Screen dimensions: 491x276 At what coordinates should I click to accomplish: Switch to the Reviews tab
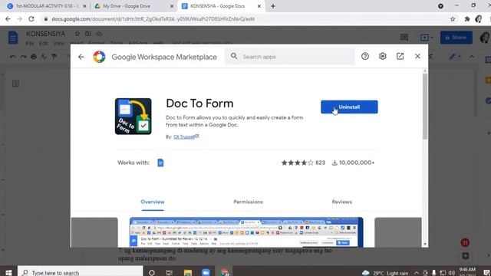(x=342, y=202)
